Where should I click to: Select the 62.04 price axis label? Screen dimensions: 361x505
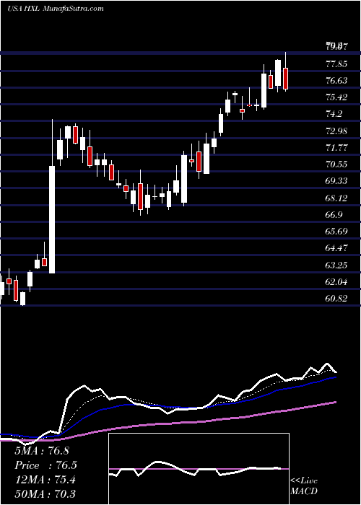click(x=336, y=281)
